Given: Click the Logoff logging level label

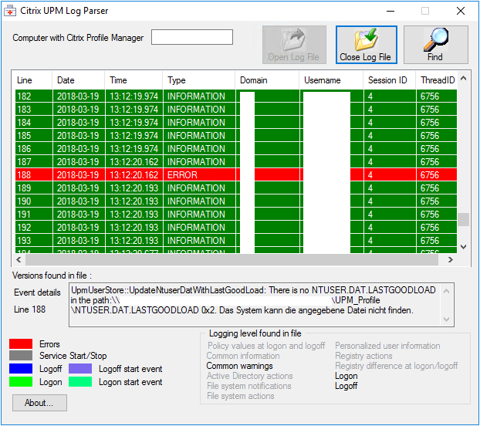Looking at the screenshot, I should pyautogui.click(x=346, y=386).
